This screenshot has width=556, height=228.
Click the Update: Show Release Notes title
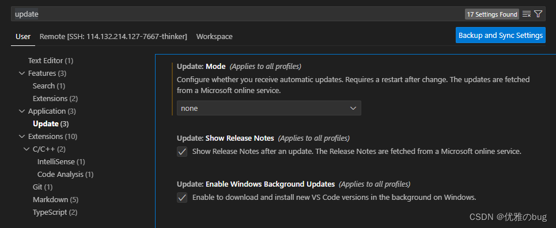click(x=225, y=138)
